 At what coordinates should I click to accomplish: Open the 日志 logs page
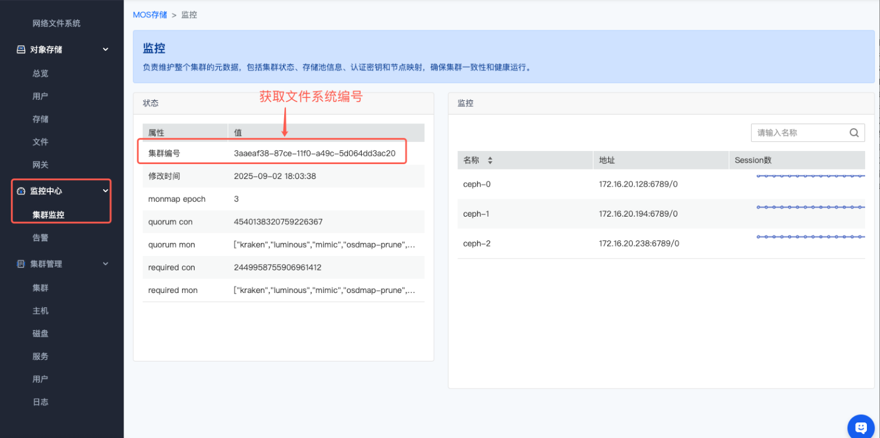pos(41,402)
